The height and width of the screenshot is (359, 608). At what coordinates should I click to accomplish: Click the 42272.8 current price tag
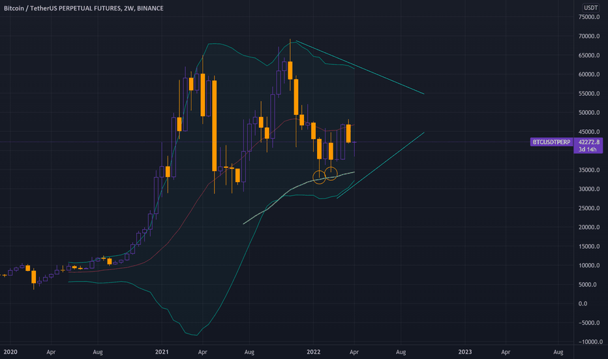point(588,142)
